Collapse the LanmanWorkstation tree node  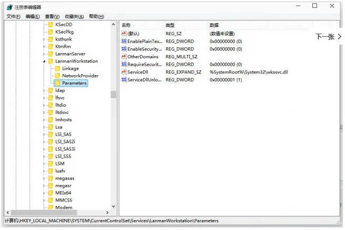click(44, 61)
